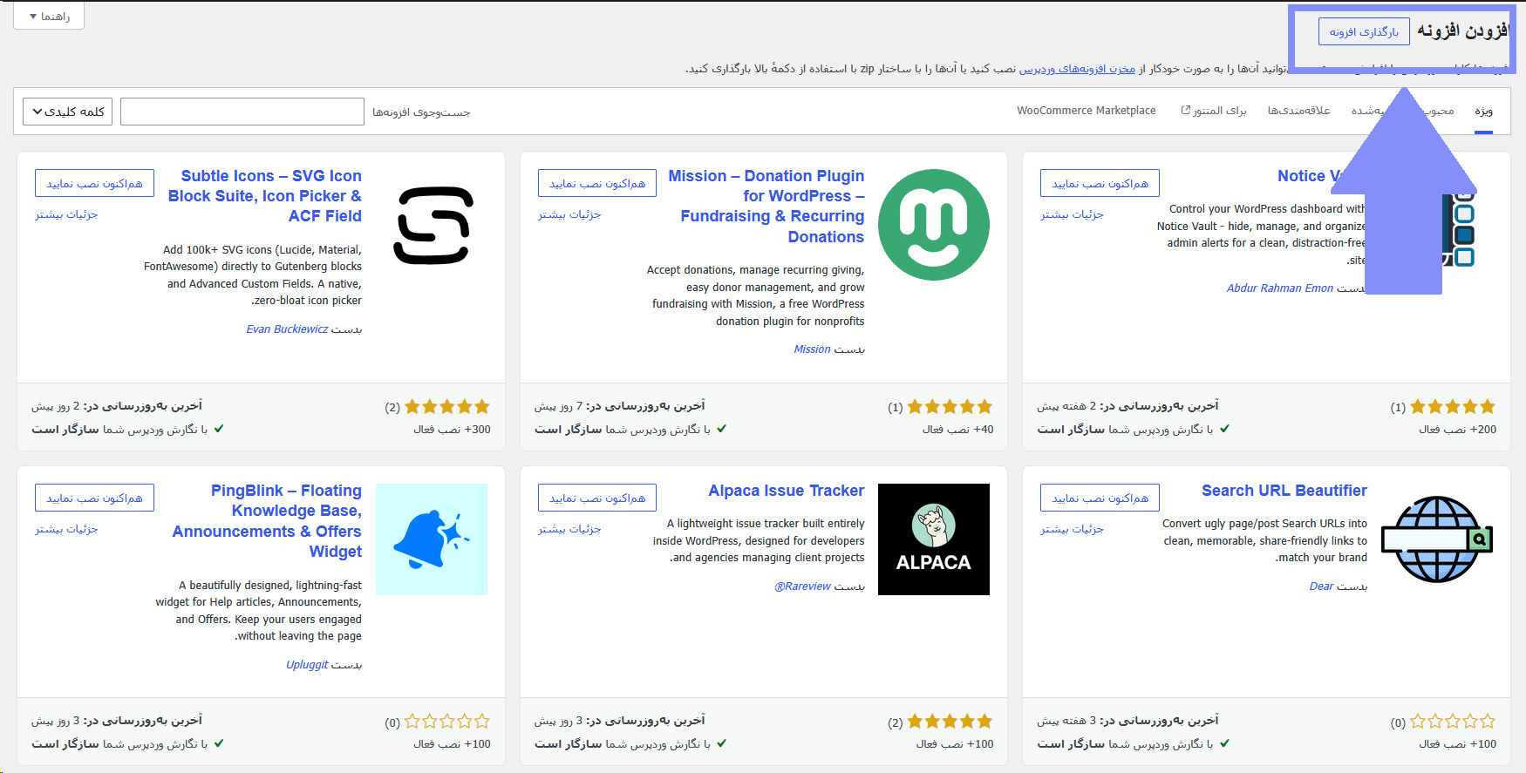Open جزئیات بیشتر for Mission plugin

(x=569, y=214)
